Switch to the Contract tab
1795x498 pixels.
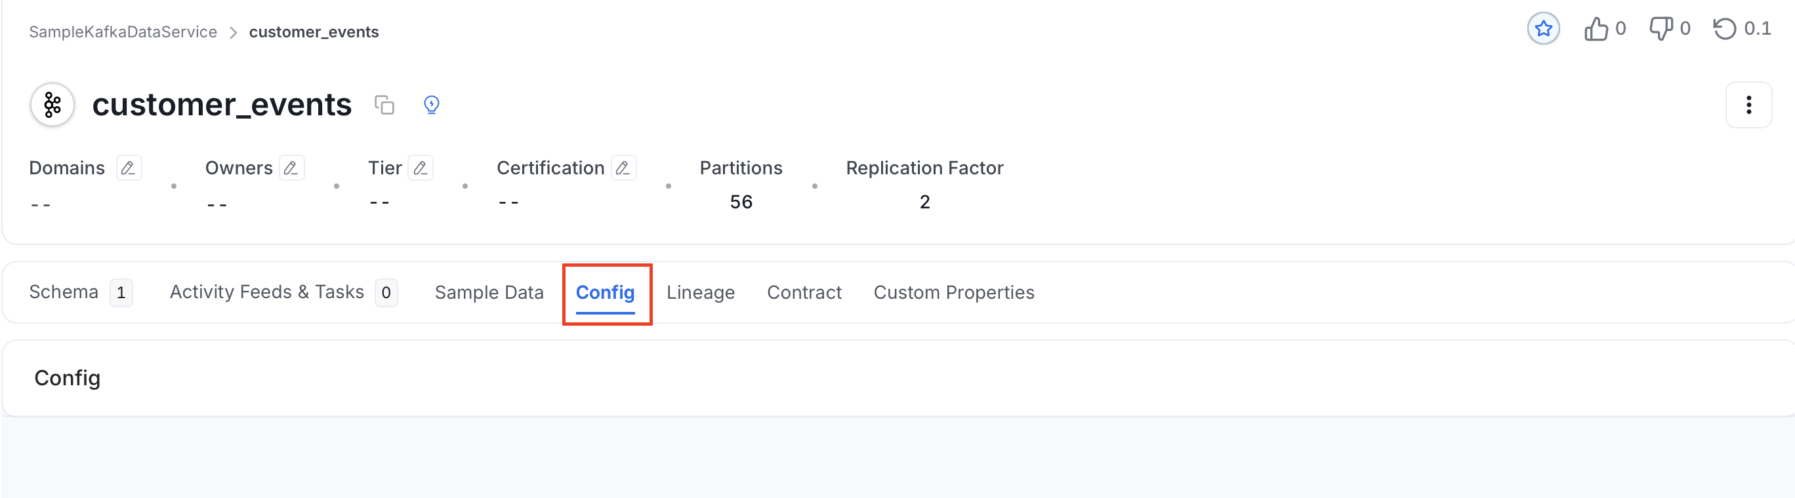804,293
